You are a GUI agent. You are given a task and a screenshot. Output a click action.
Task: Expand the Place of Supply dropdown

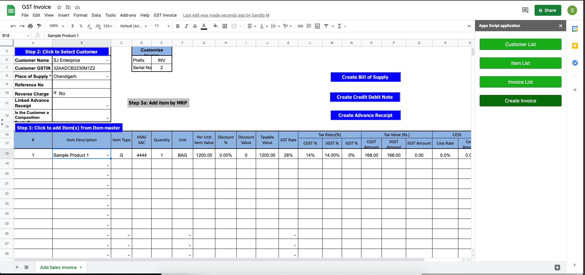click(x=107, y=77)
